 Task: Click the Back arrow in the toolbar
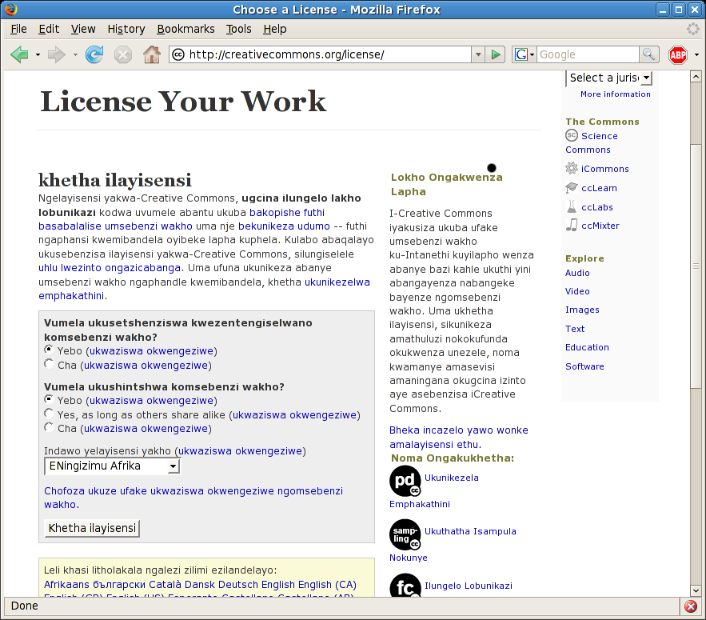pos(19,54)
